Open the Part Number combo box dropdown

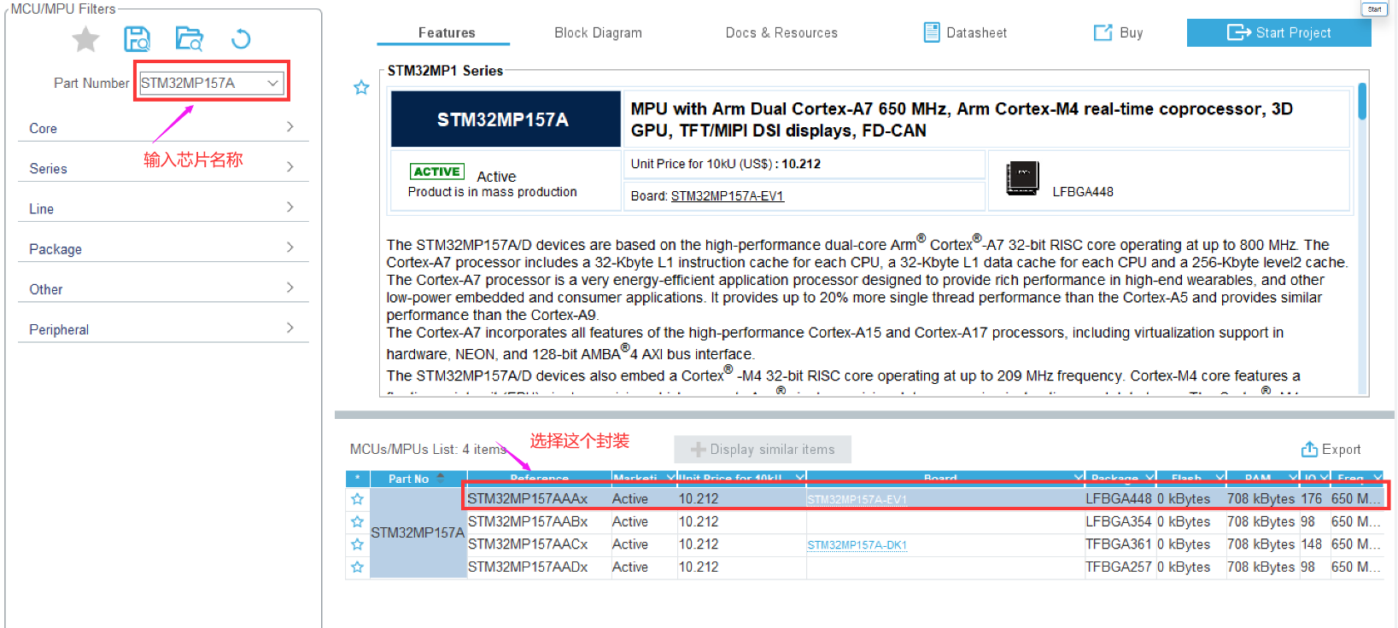[x=272, y=83]
